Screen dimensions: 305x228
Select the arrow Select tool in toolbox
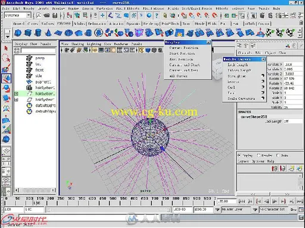[6, 48]
